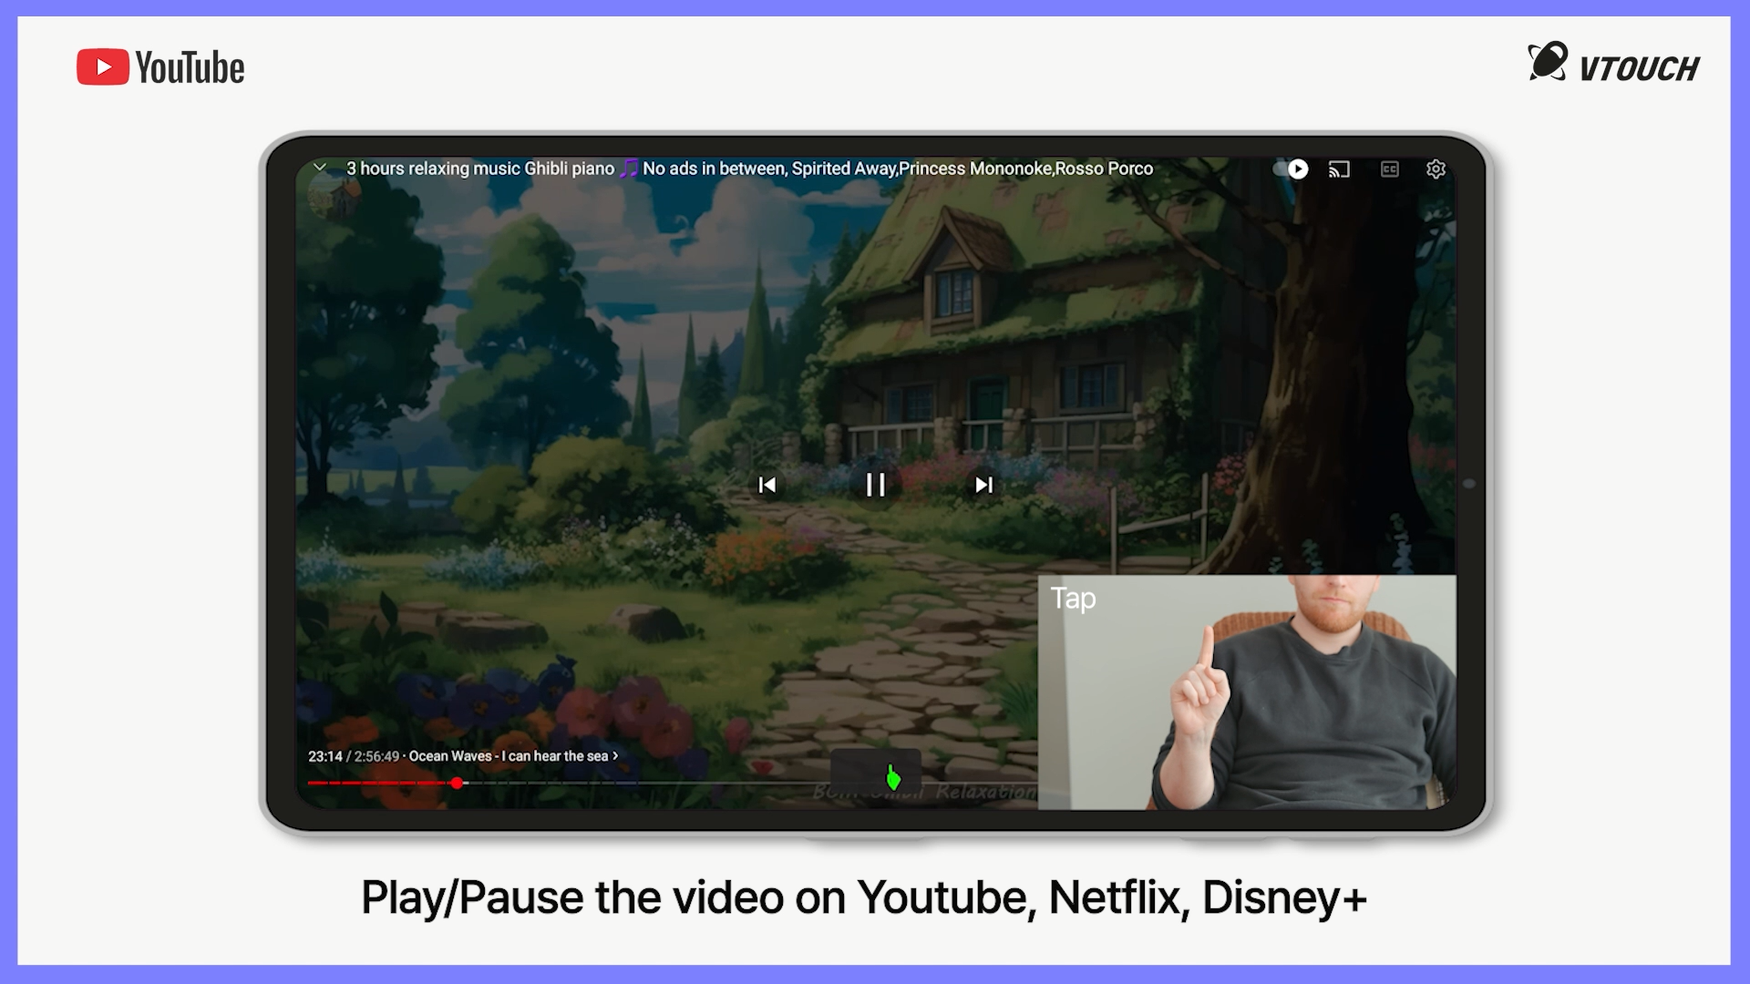Viewport: 1750px width, 984px height.
Task: Click the VTOUCH logo
Action: tap(1613, 66)
